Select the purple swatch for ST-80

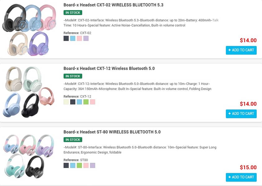coord(93,166)
